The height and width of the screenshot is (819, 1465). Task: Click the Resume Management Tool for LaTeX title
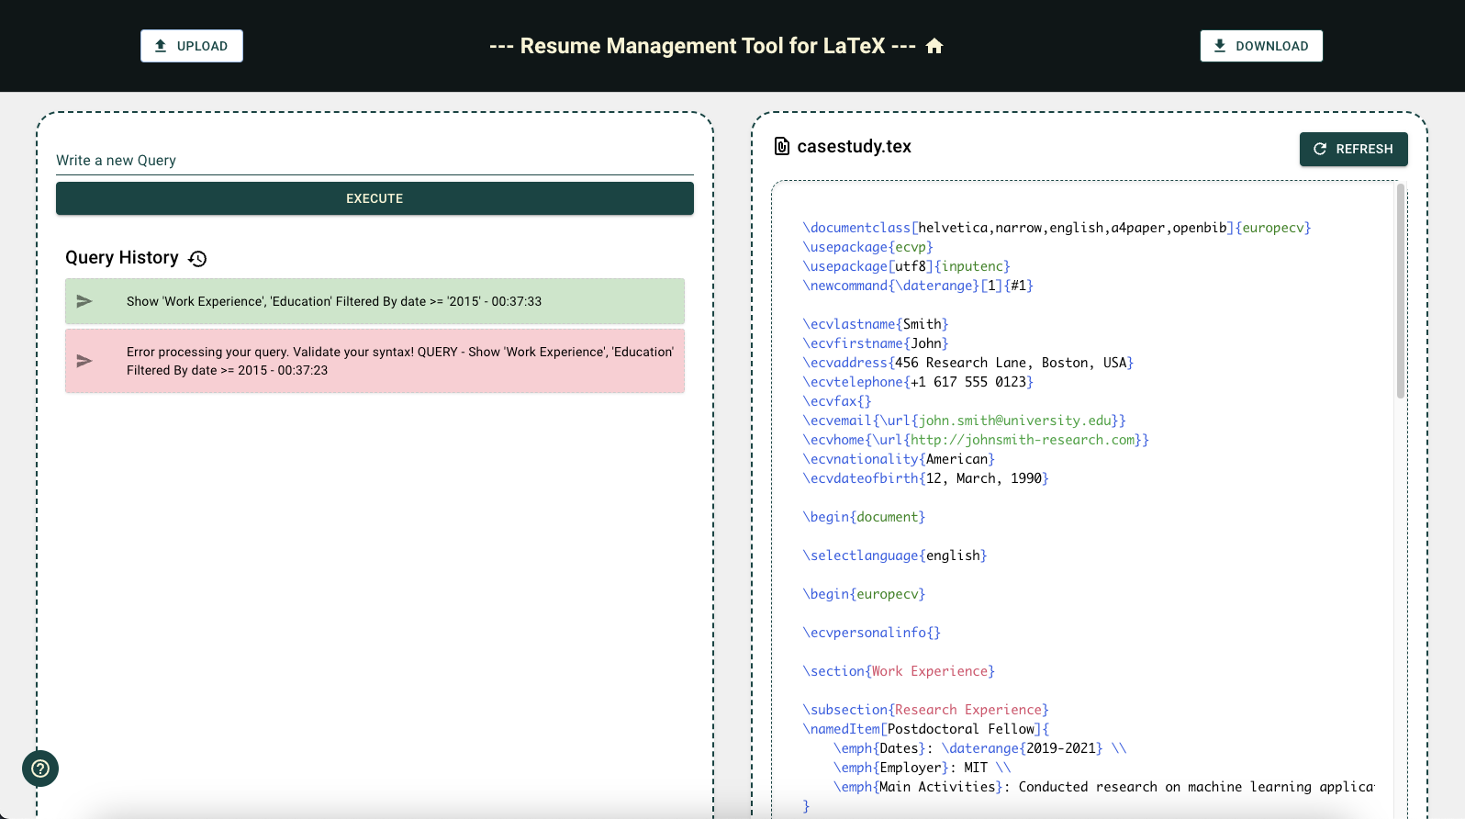702,46
